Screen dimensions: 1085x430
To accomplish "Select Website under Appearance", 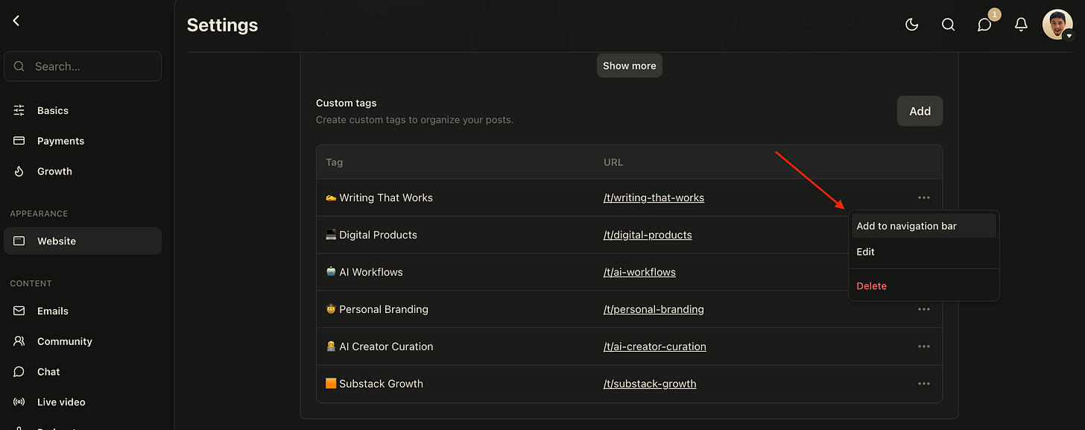I will tap(83, 241).
